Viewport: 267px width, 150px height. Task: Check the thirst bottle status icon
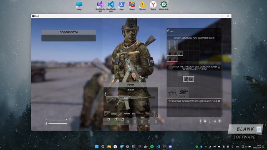coord(201,121)
